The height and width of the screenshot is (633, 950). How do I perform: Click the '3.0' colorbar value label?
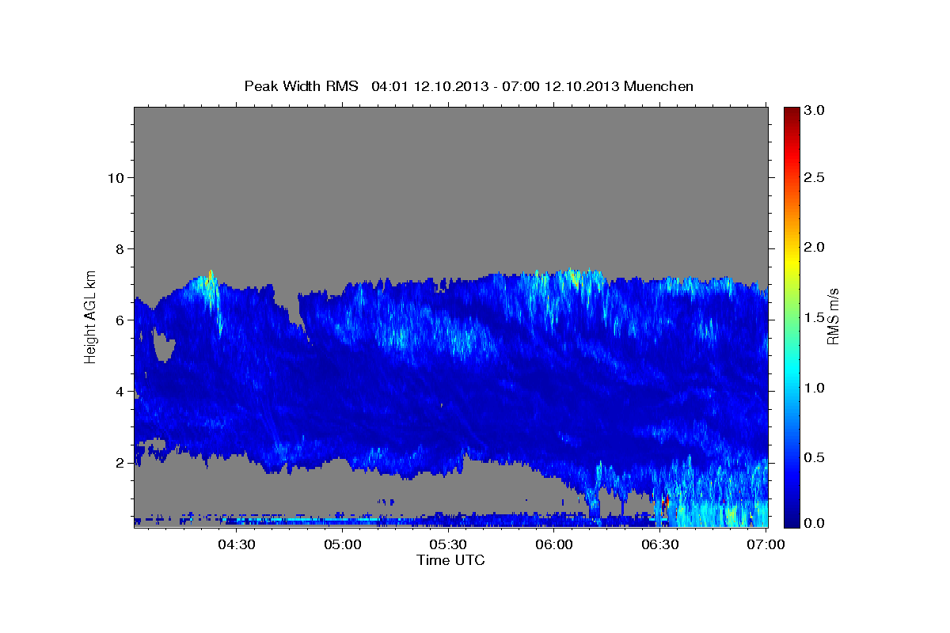point(815,110)
